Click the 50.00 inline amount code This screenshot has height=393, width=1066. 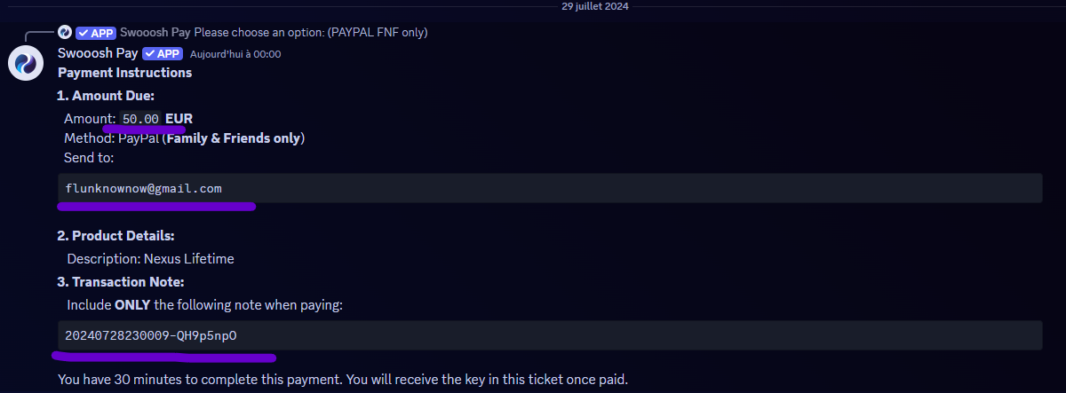pyautogui.click(x=140, y=119)
